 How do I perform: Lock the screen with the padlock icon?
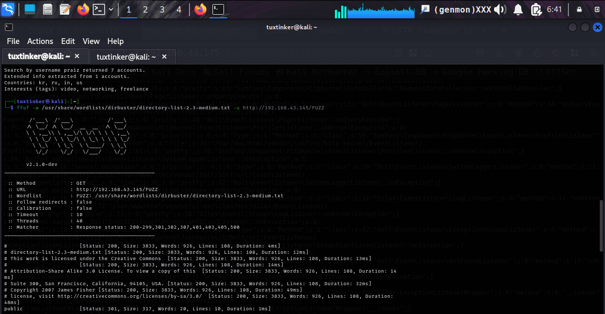pos(579,9)
